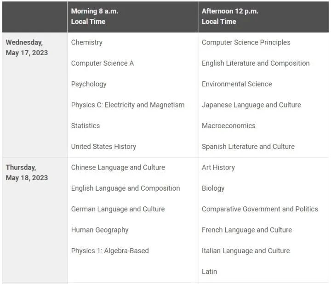Image resolution: width=331 pixels, height=284 pixels.
Task: Click the Chemistry exam entry
Action: 87,42
